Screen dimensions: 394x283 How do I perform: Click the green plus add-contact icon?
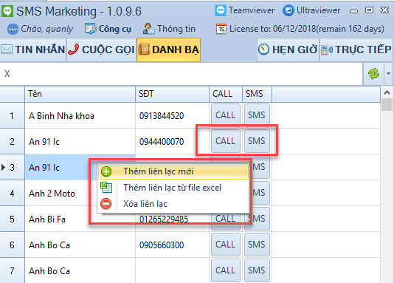(106, 171)
